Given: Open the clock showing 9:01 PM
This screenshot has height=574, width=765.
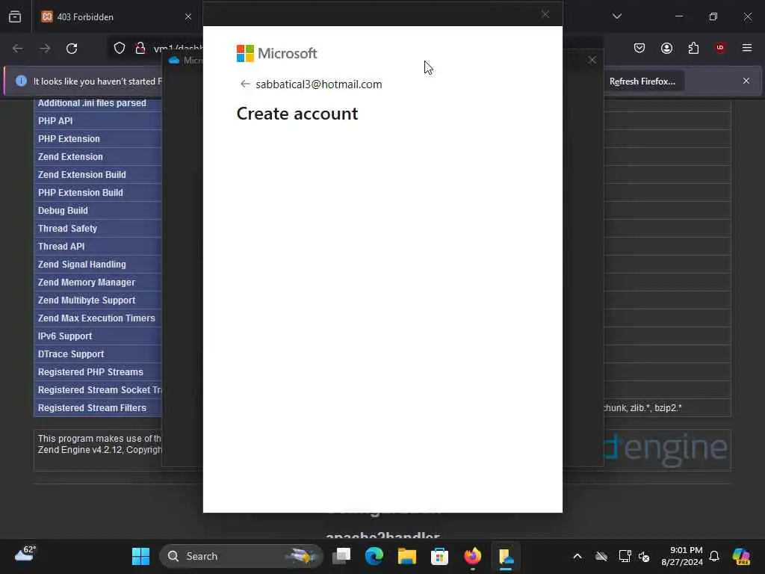Looking at the screenshot, I should pyautogui.click(x=682, y=556).
